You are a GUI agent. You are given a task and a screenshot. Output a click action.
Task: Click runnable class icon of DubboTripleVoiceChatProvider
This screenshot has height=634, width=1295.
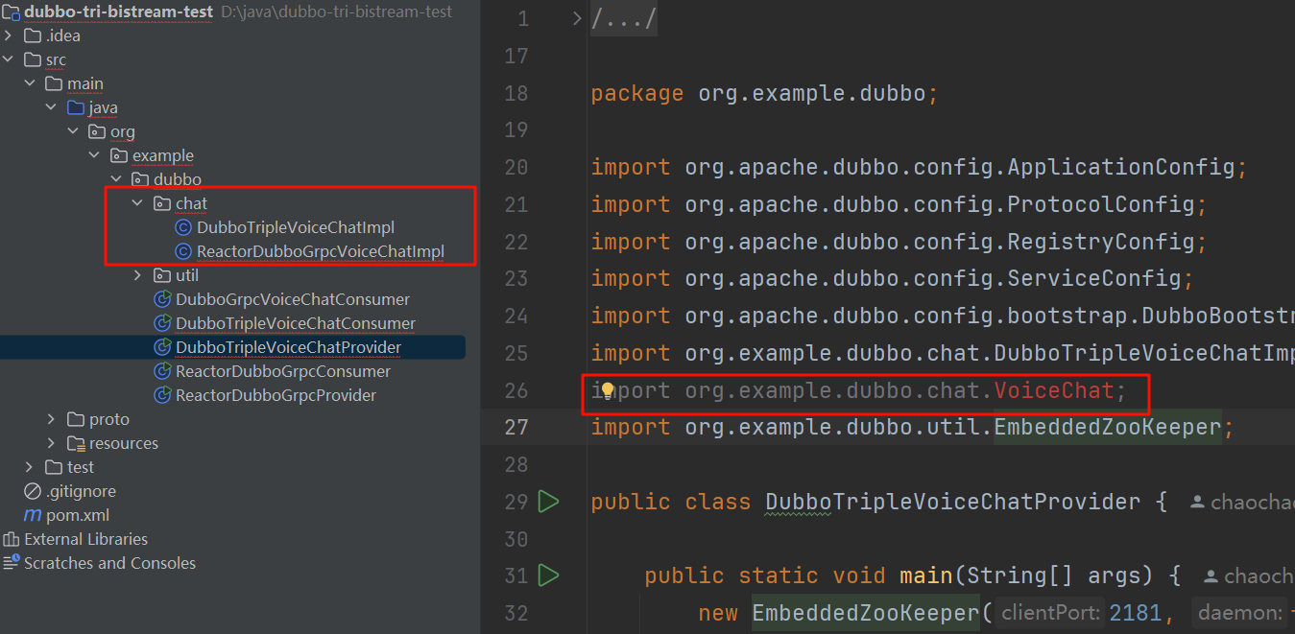(x=162, y=348)
